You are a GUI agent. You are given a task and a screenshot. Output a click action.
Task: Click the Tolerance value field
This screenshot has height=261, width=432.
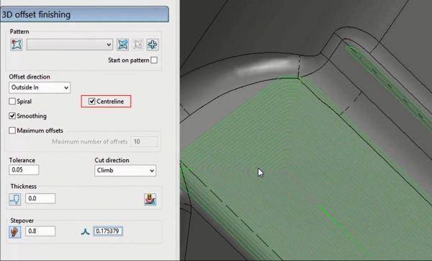point(24,169)
